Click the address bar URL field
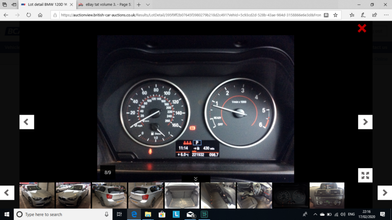 click(191, 15)
